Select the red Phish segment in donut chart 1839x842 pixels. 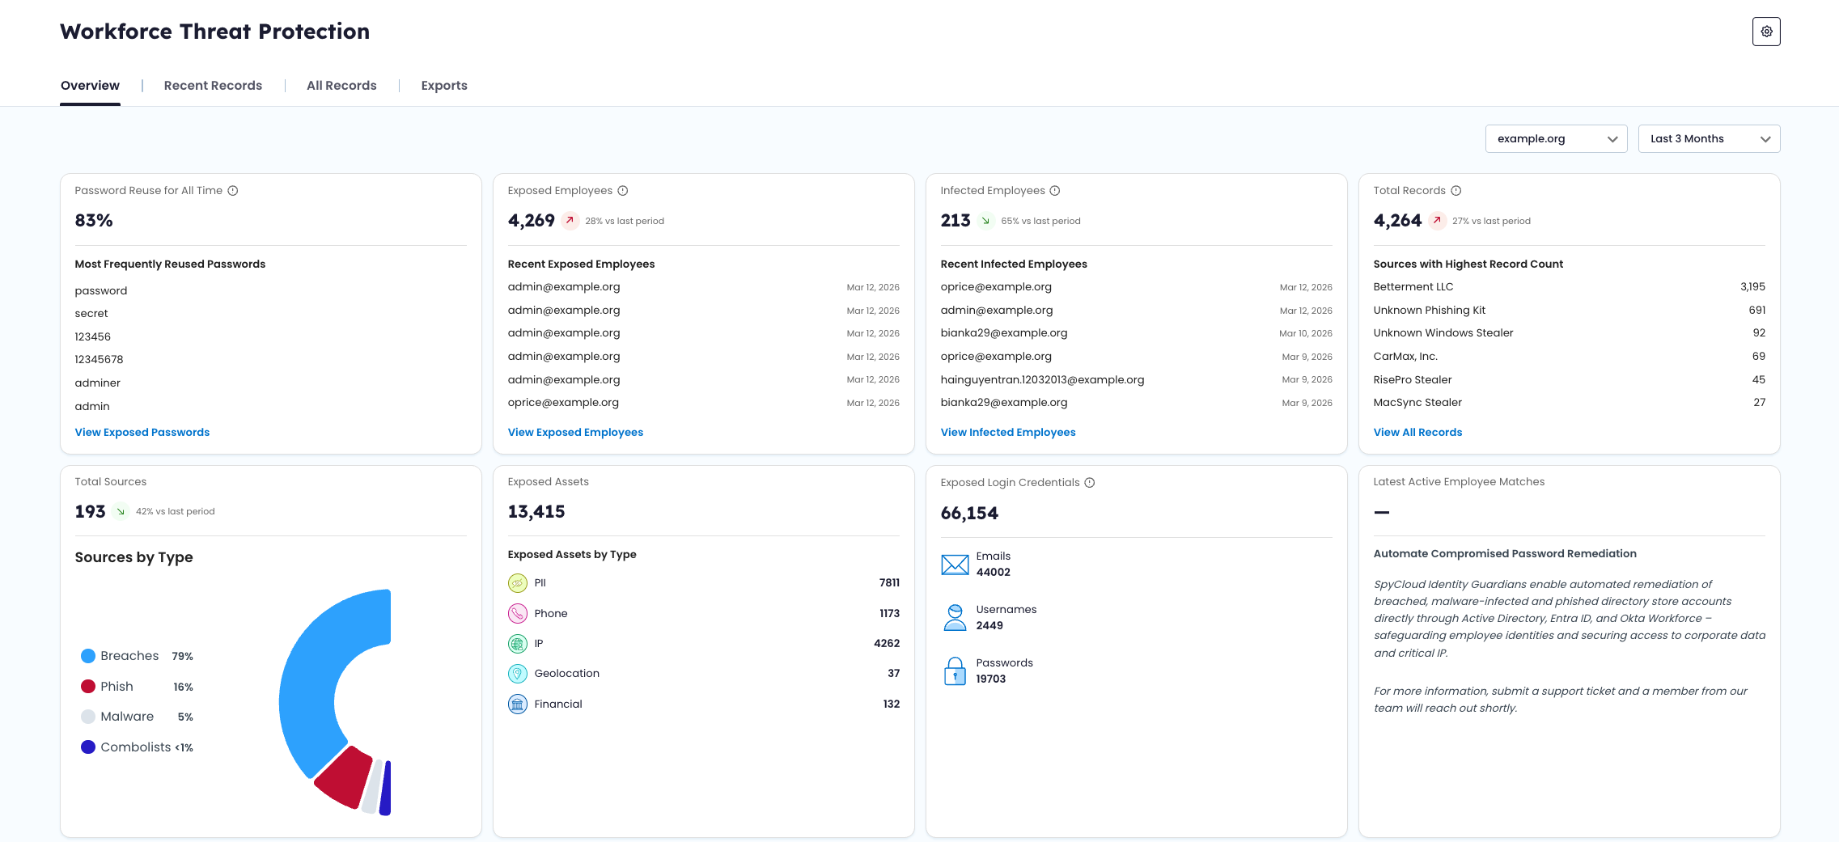pyautogui.click(x=343, y=777)
